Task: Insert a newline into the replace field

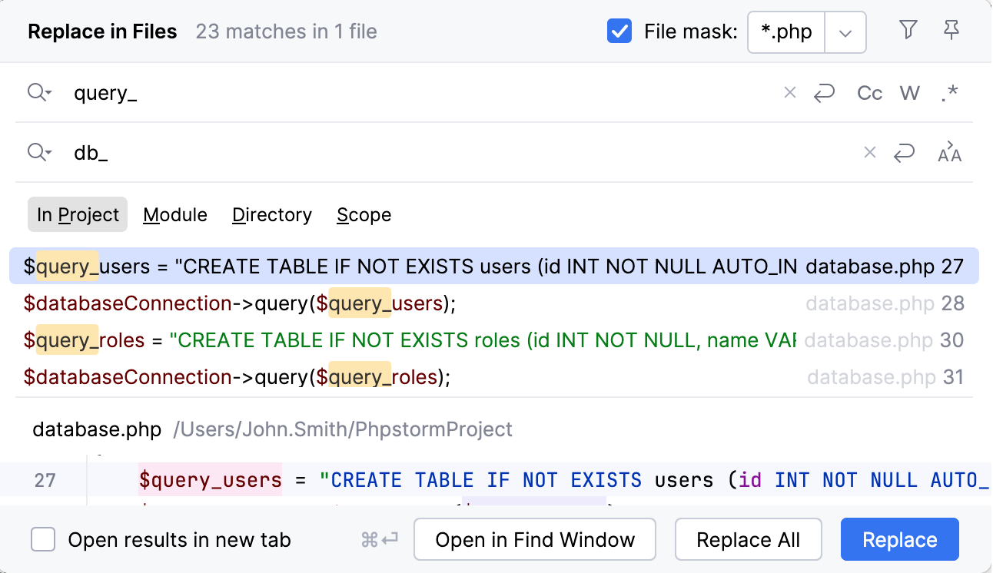Action: coord(904,153)
